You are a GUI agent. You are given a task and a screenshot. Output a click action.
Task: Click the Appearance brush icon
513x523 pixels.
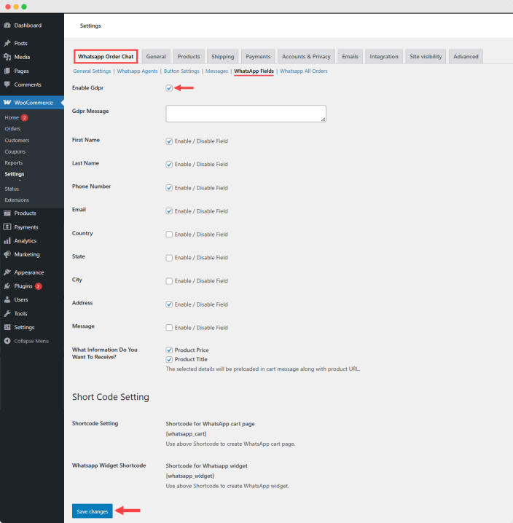(7, 272)
